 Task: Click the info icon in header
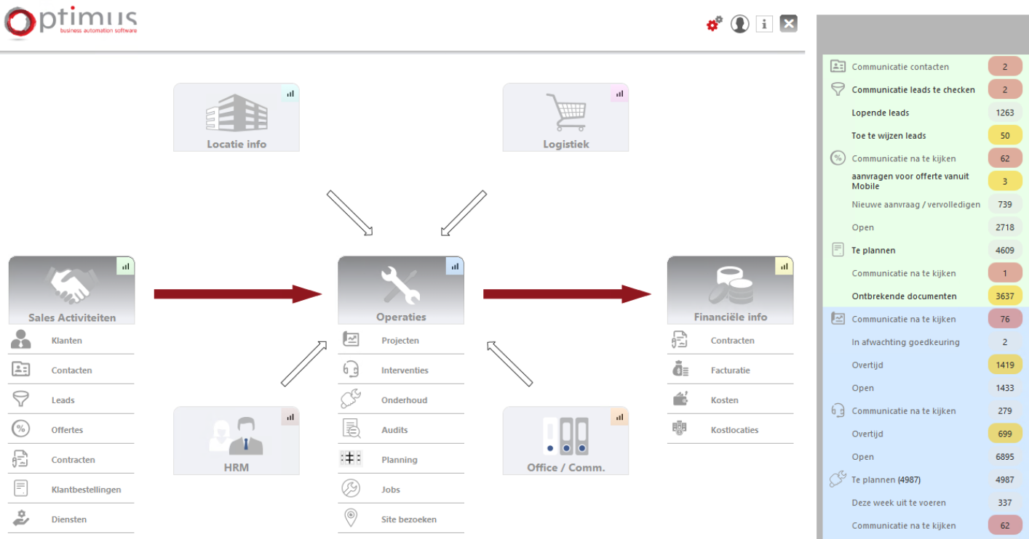[x=763, y=24]
